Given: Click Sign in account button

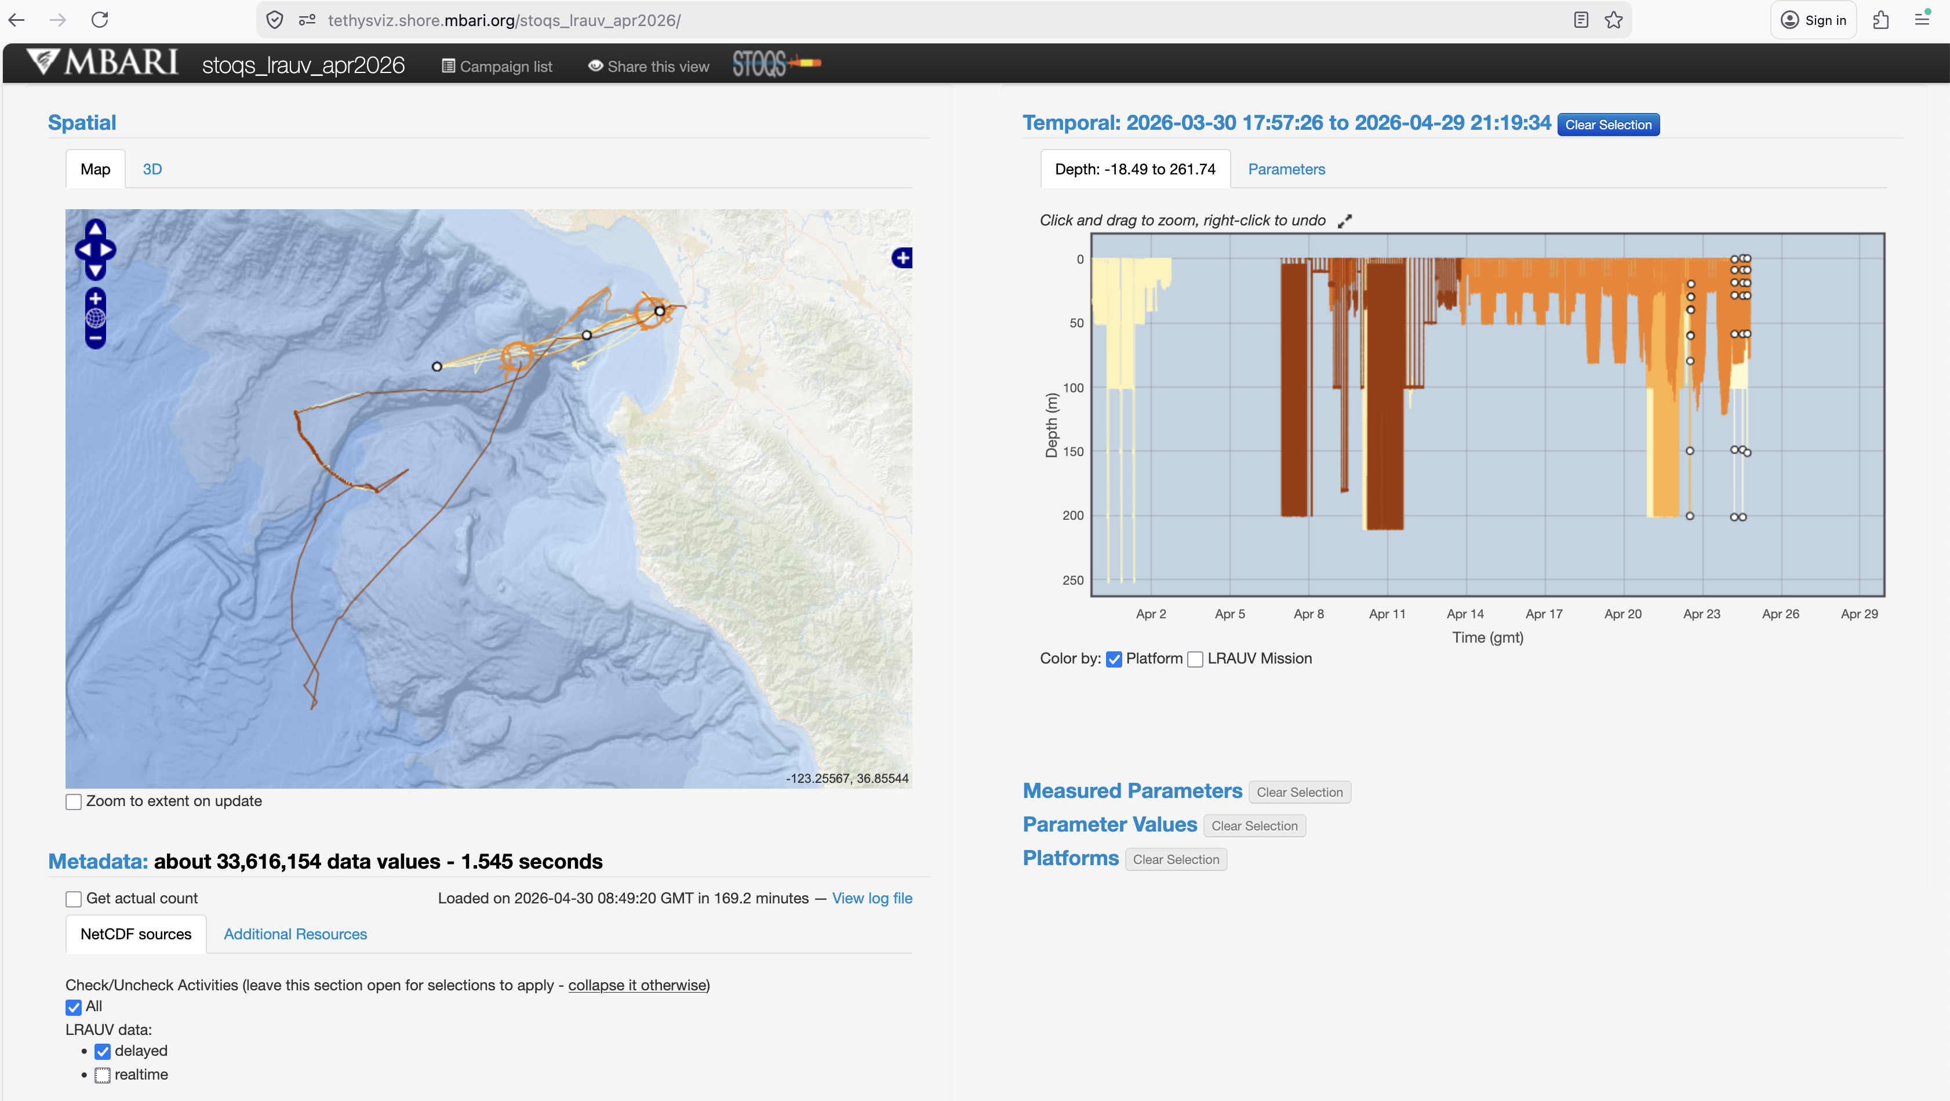Looking at the screenshot, I should 1813,20.
